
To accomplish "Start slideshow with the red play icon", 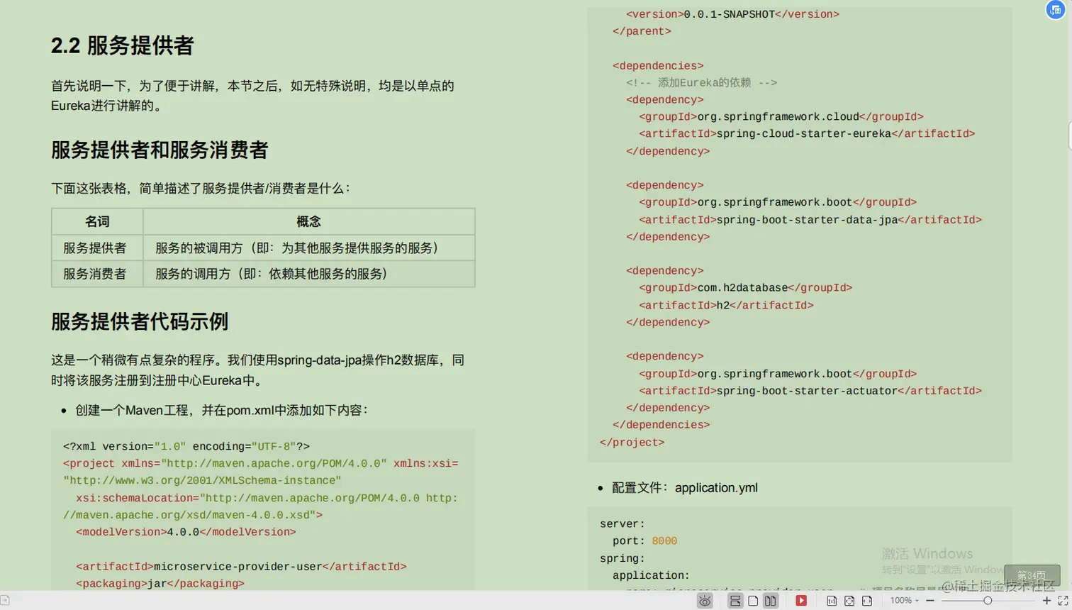I will coord(800,600).
